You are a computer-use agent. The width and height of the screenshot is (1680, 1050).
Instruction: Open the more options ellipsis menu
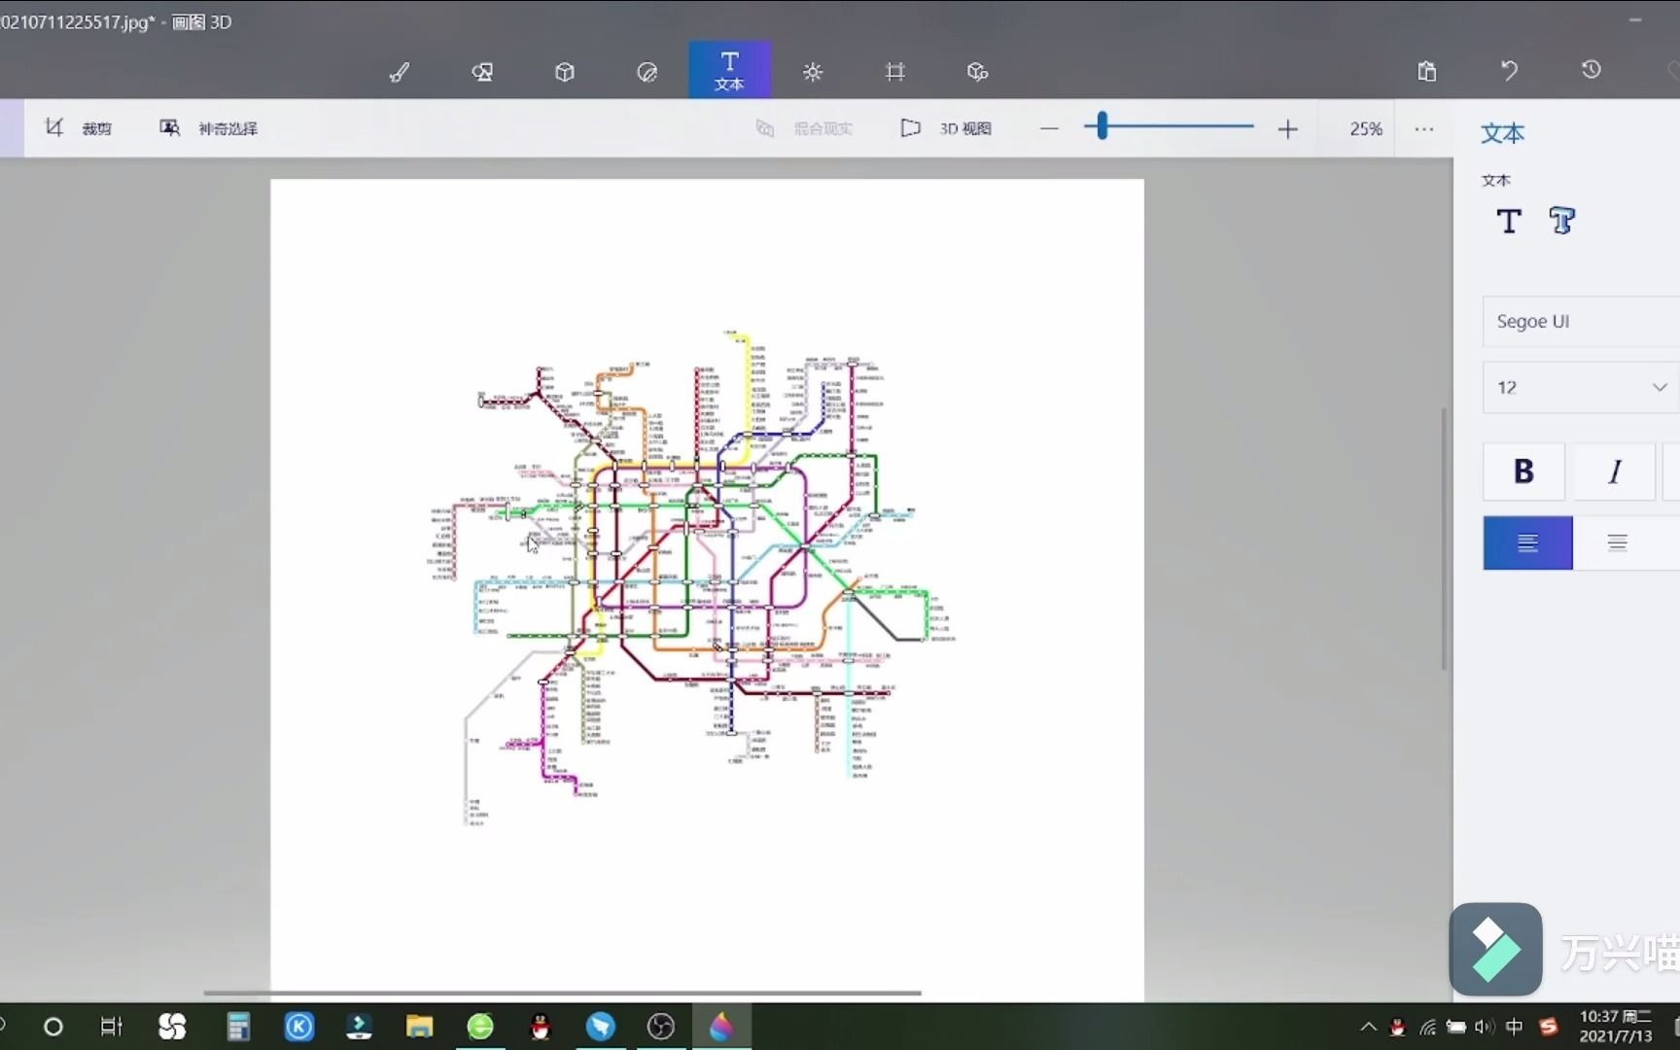point(1424,128)
